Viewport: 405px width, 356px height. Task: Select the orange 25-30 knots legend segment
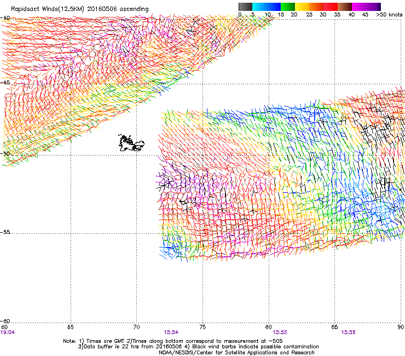(x=316, y=7)
